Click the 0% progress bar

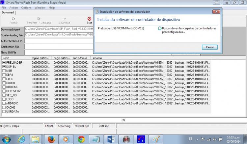pos(123,120)
